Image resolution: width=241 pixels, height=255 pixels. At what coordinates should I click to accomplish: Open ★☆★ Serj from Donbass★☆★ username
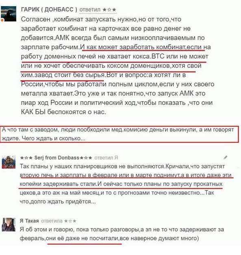pos(56,158)
